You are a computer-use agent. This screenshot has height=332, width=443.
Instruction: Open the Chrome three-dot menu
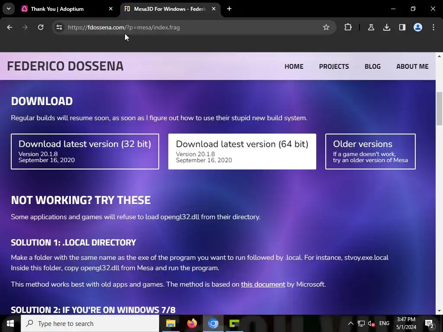[433, 27]
